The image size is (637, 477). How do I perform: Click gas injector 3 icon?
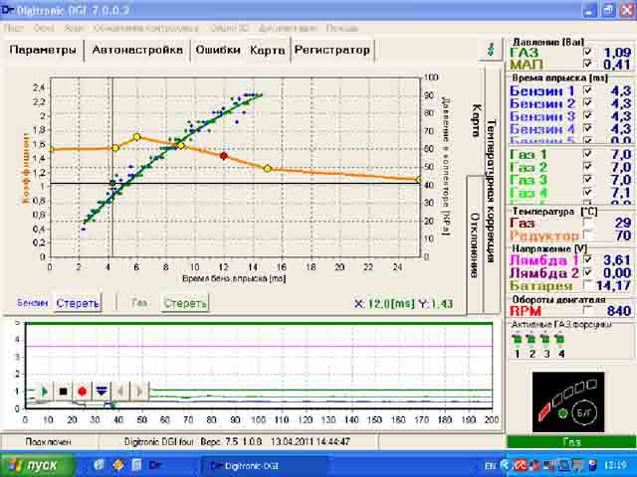point(546,340)
